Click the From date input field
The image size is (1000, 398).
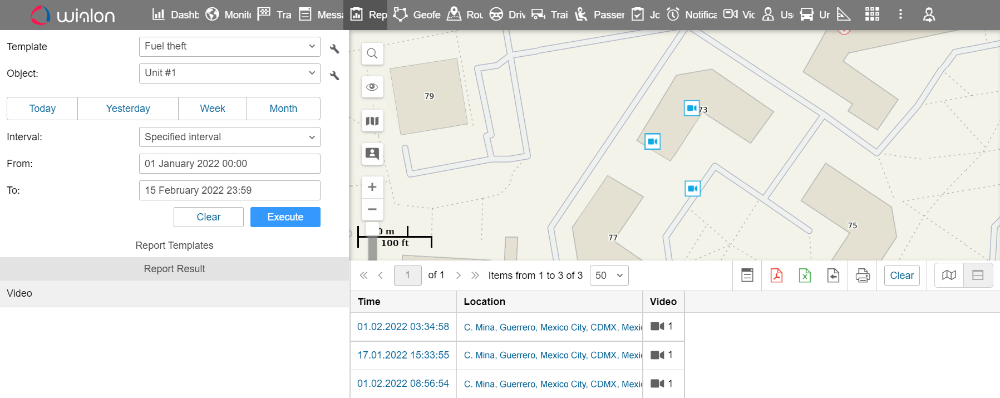[x=229, y=164]
